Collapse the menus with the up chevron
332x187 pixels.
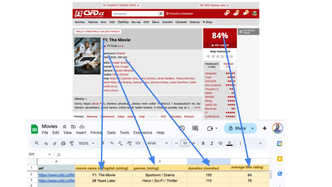260,143
